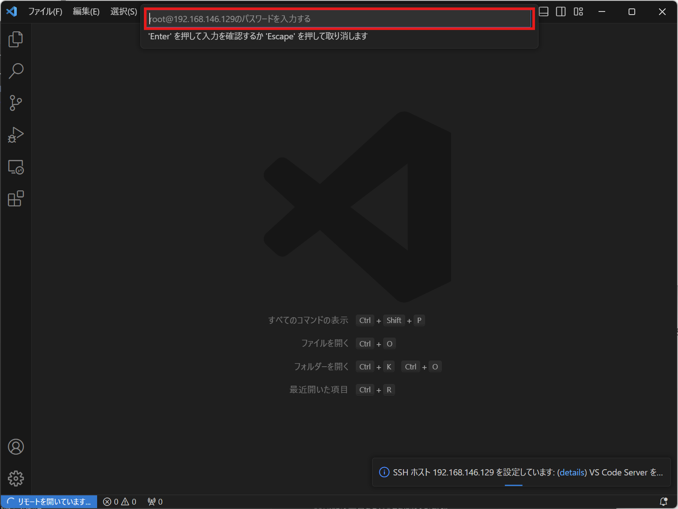The width and height of the screenshot is (678, 509).
Task: Click the Accounts icon in the activity bar
Action: (16, 447)
